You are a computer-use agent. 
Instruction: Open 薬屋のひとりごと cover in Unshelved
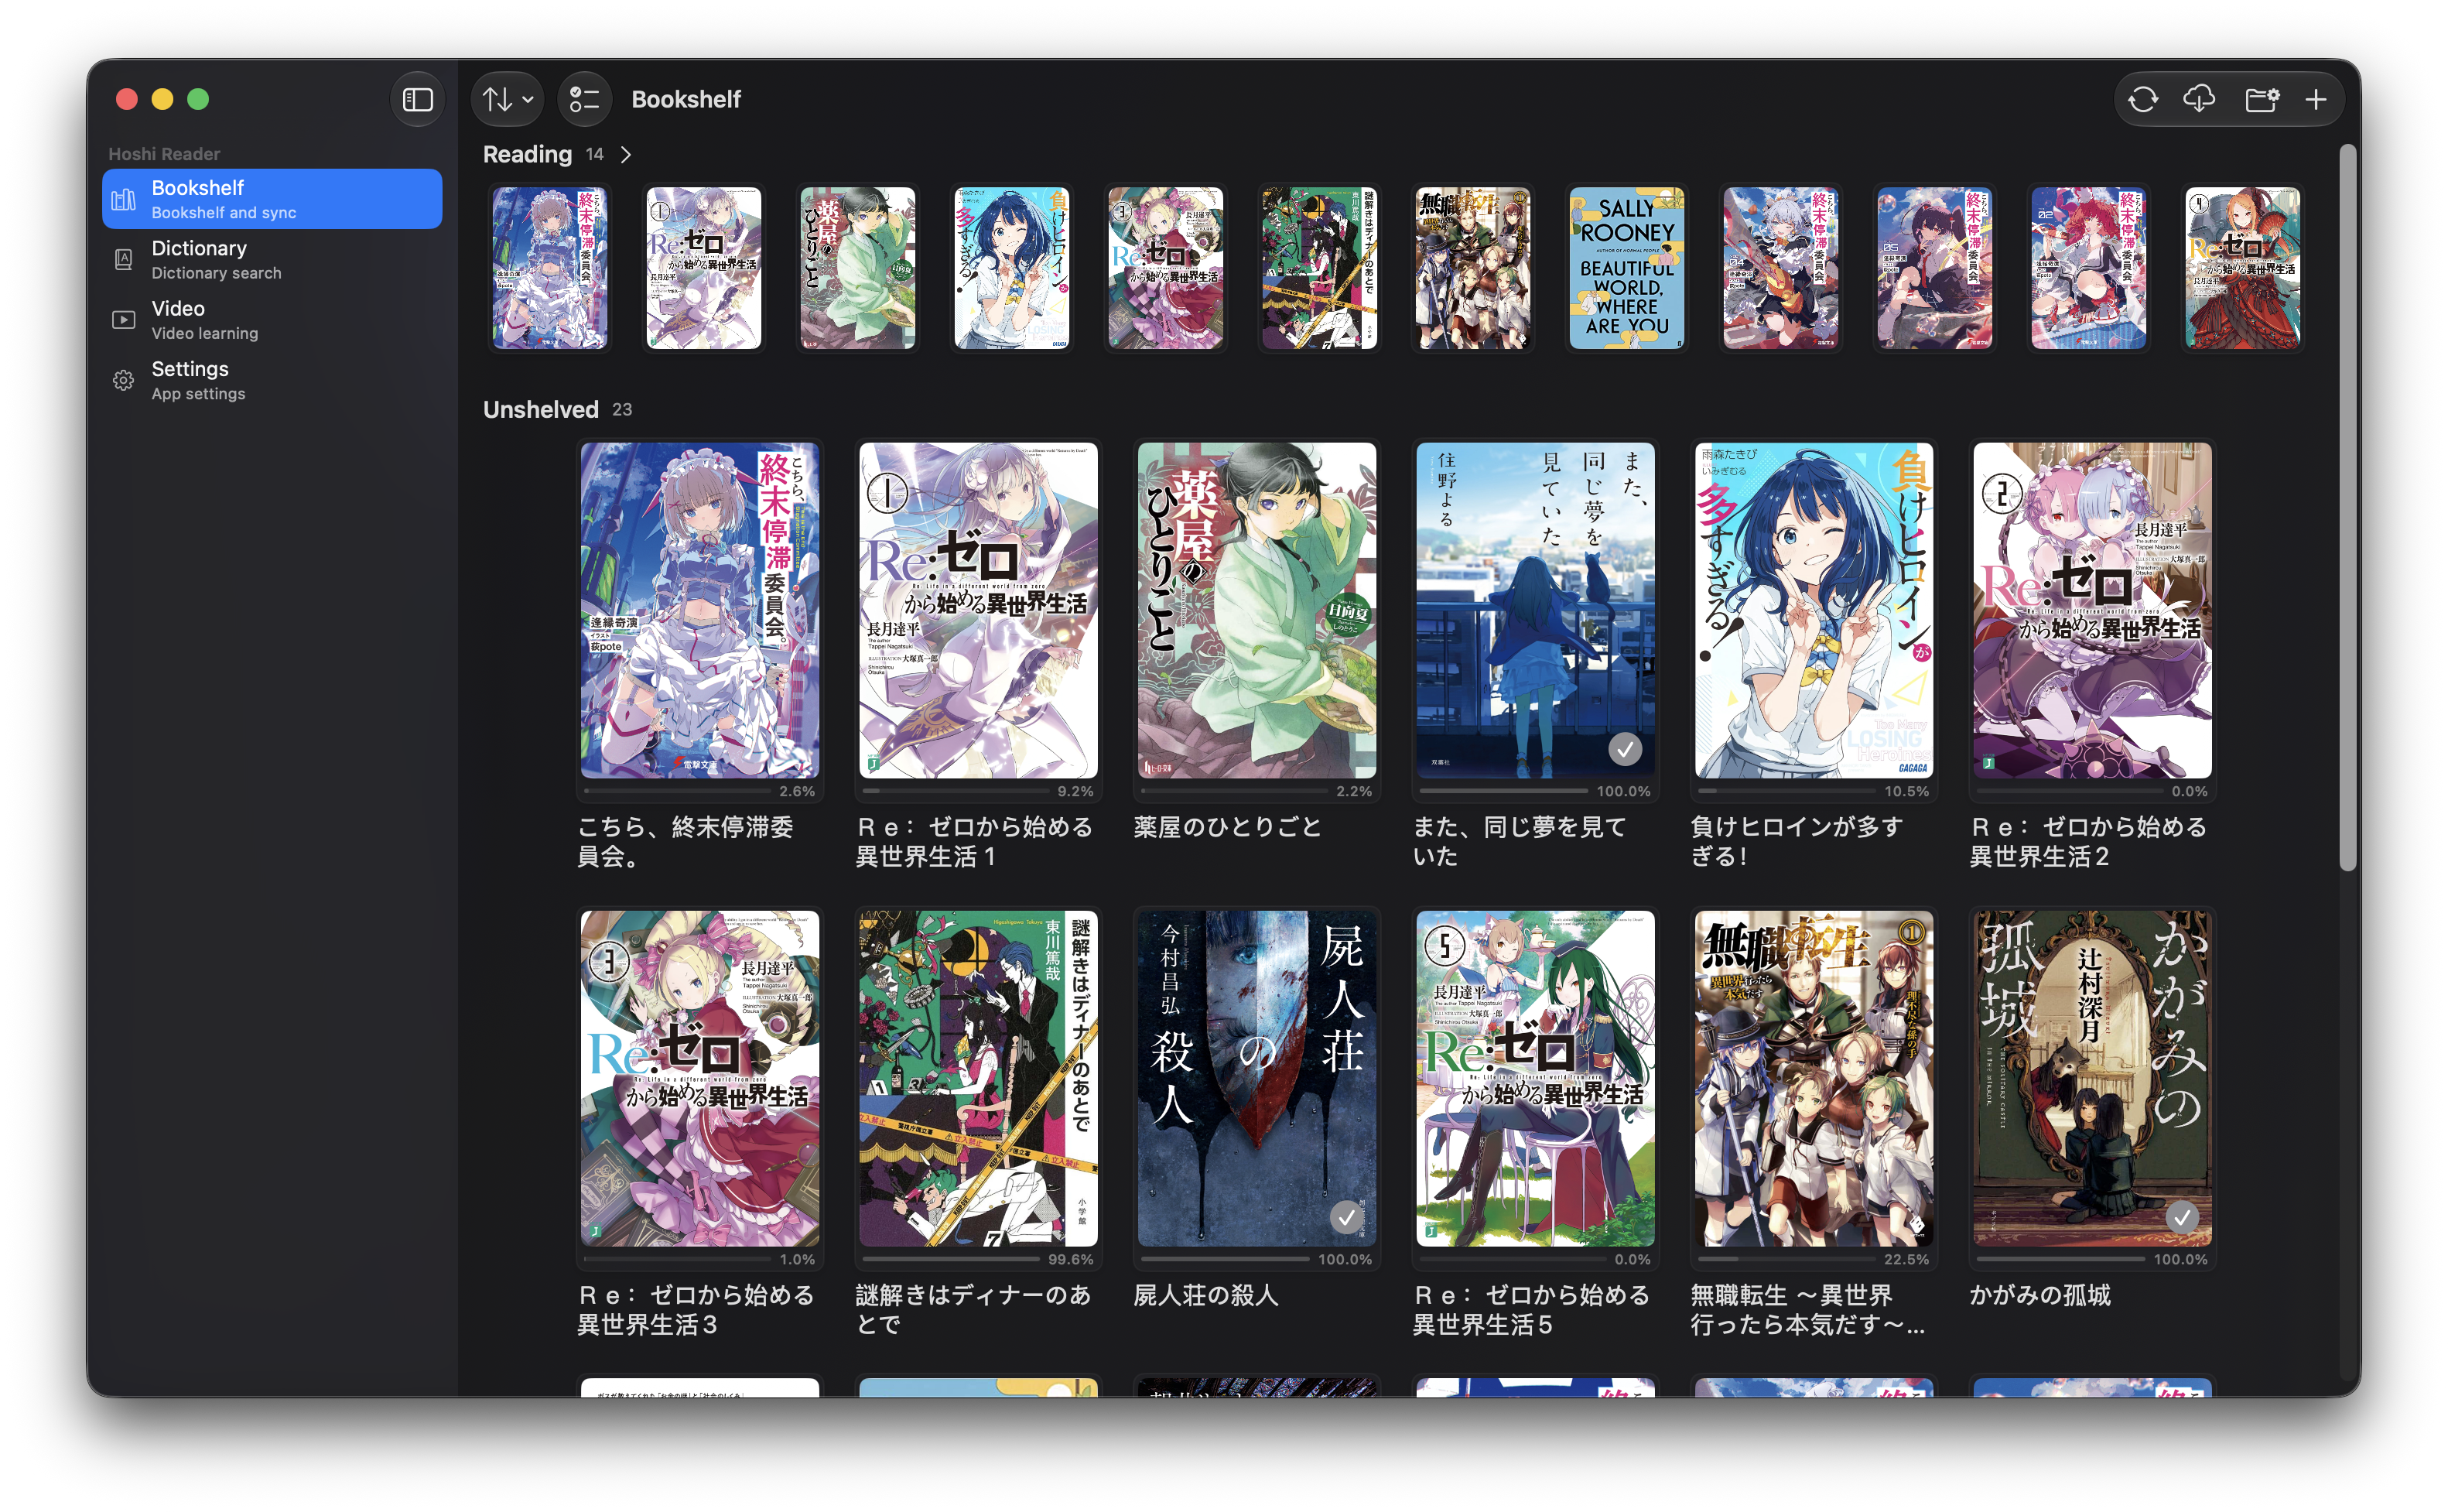[1256, 610]
